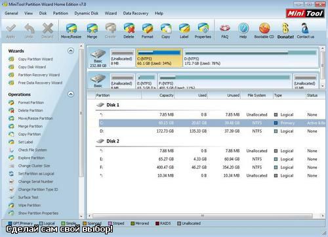Screen dimensions: 328x237
Task: Open the View menu
Action: pos(28,13)
